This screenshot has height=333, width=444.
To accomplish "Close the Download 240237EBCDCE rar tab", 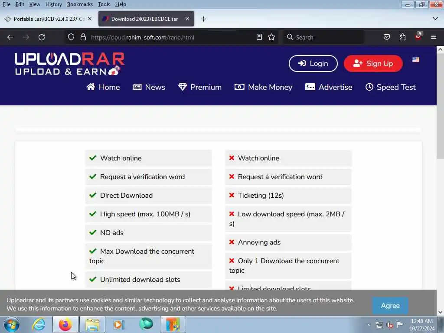I will pos(187,19).
